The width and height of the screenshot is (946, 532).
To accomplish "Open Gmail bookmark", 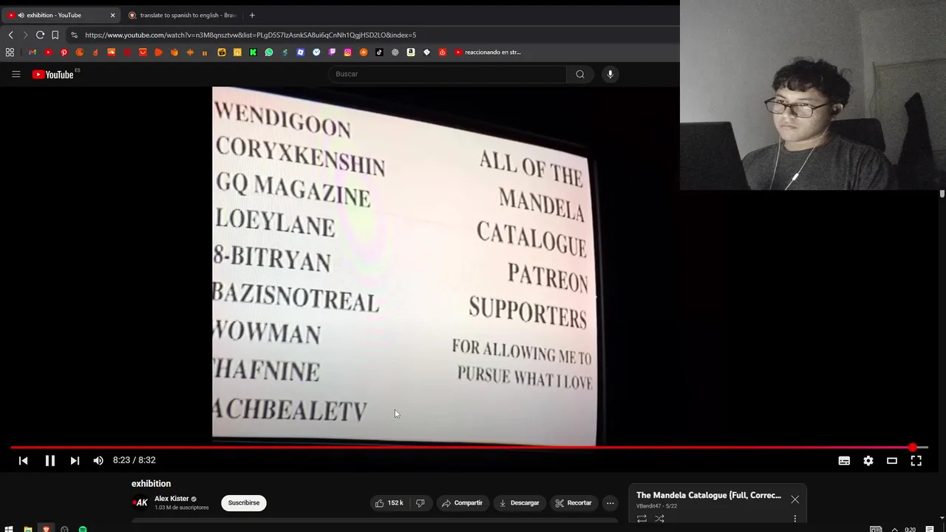I will pyautogui.click(x=33, y=52).
